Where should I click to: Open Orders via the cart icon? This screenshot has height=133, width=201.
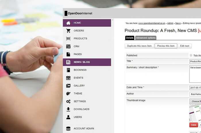[x=68, y=31]
